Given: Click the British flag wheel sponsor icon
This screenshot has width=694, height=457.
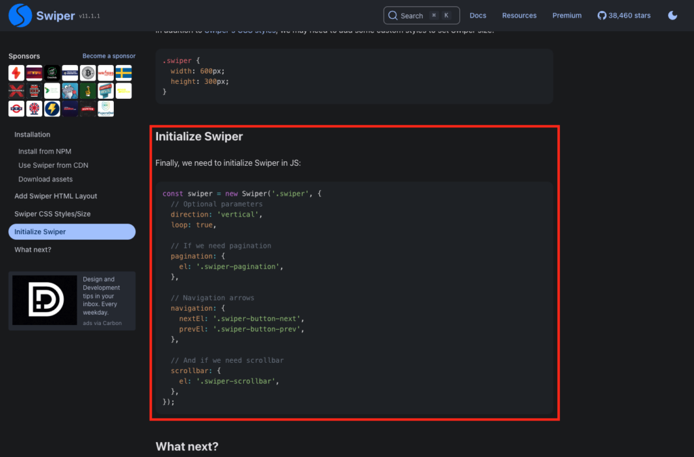Looking at the screenshot, I should click(34, 109).
